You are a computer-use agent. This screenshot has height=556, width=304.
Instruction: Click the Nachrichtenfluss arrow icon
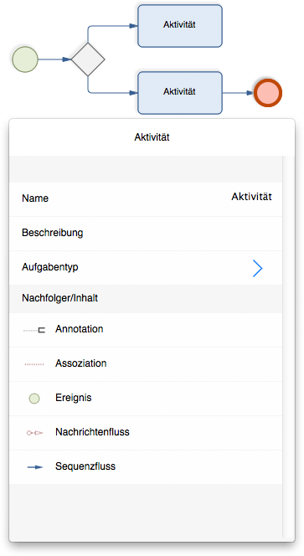pyautogui.click(x=35, y=433)
